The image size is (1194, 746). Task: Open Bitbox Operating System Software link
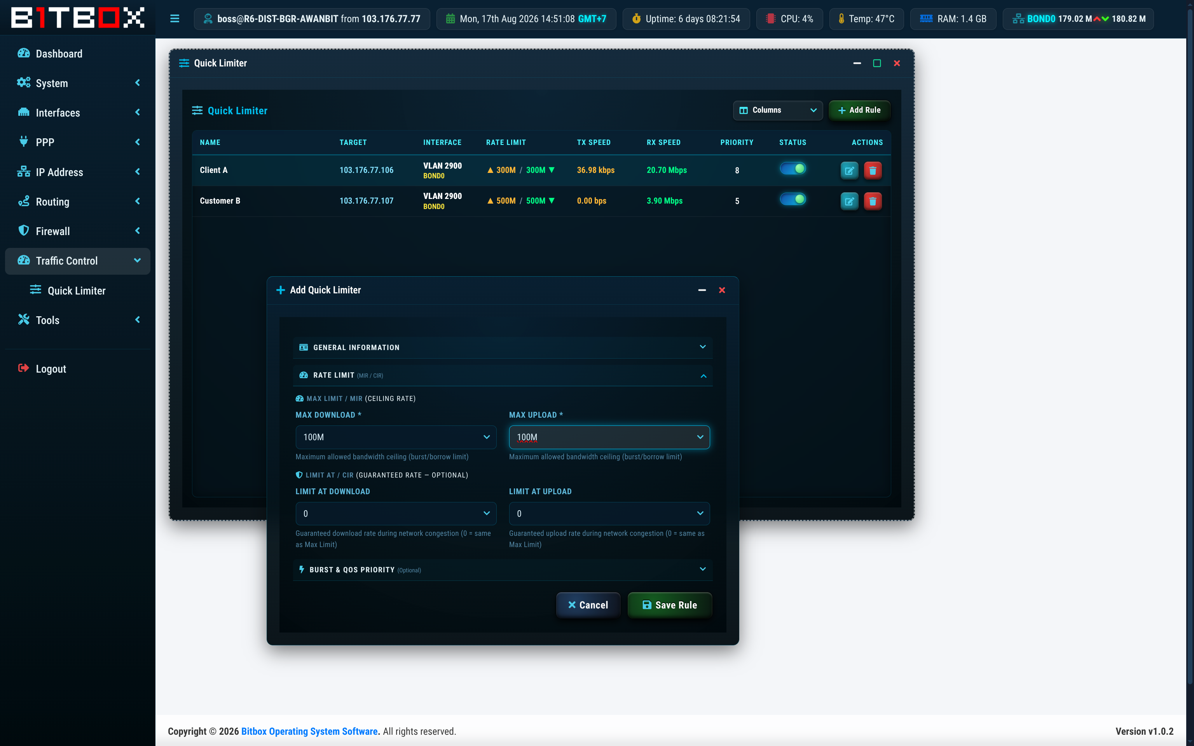tap(309, 731)
